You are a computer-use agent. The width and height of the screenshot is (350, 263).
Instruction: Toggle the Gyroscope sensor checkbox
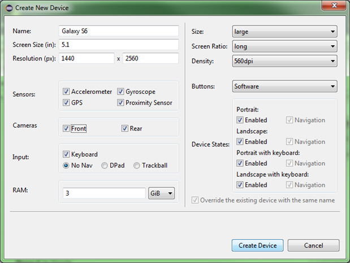120,91
